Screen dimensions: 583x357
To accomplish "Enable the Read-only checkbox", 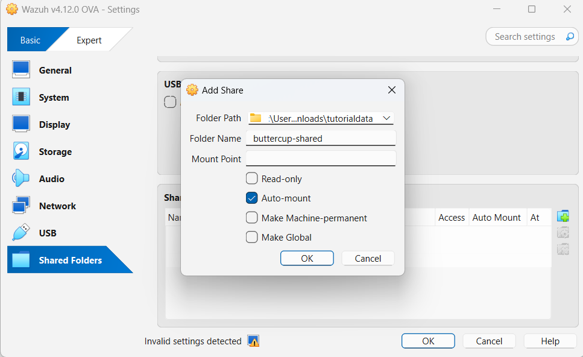I will 252,178.
